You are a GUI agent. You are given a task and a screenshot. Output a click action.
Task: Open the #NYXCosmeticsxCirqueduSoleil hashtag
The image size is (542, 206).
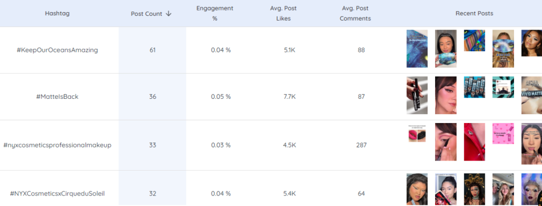click(x=57, y=193)
